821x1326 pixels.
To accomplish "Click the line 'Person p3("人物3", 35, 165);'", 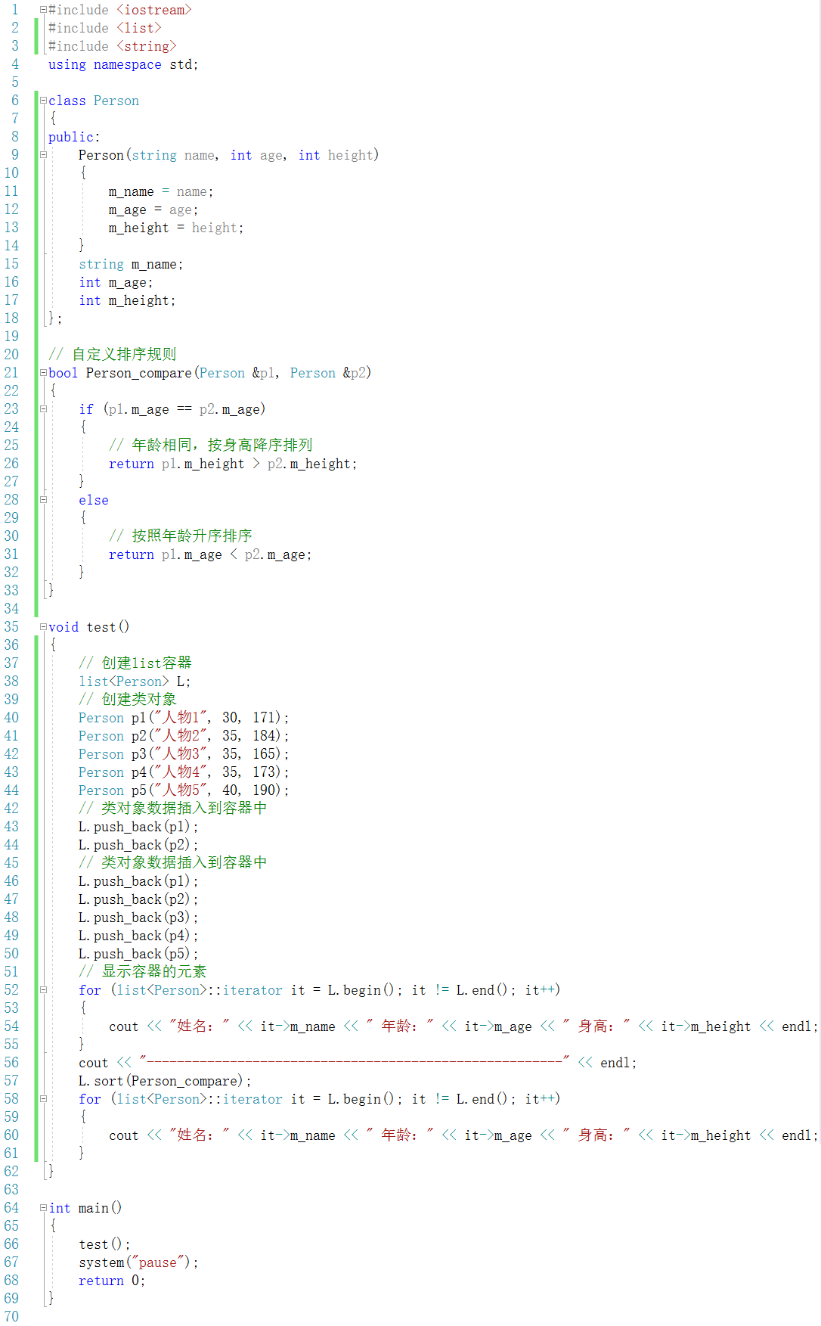I will click(184, 753).
